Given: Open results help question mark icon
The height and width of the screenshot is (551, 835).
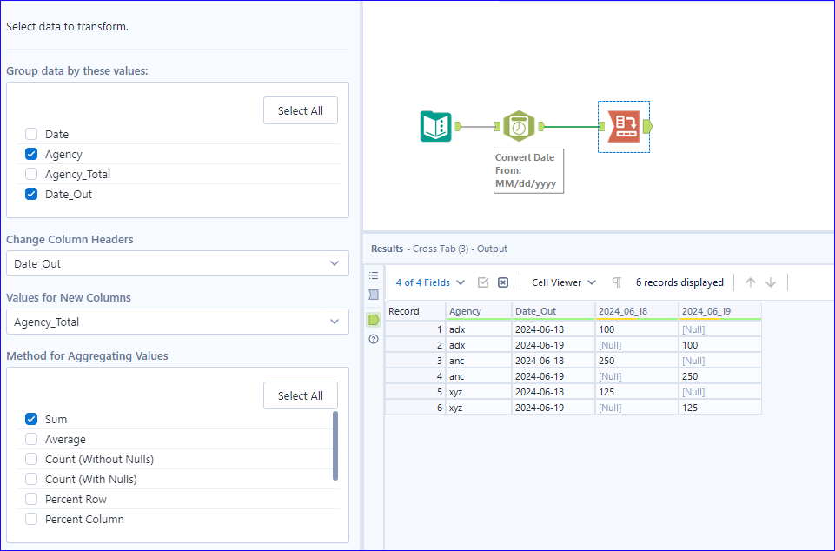Looking at the screenshot, I should point(374,339).
